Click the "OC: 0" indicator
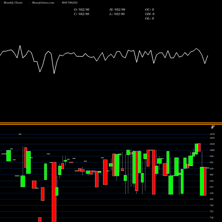Viewport: 222px width, 222px height. click(x=150, y=9)
